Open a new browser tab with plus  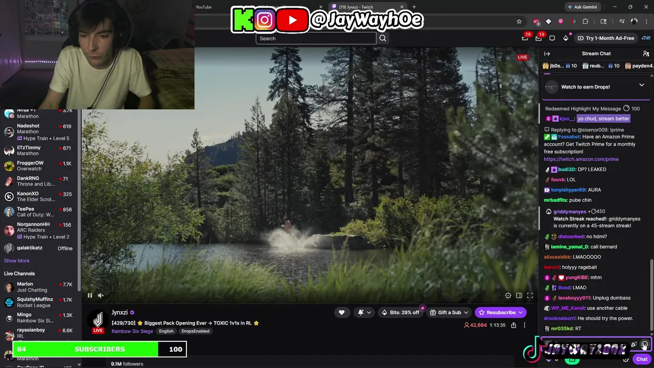[x=414, y=7]
